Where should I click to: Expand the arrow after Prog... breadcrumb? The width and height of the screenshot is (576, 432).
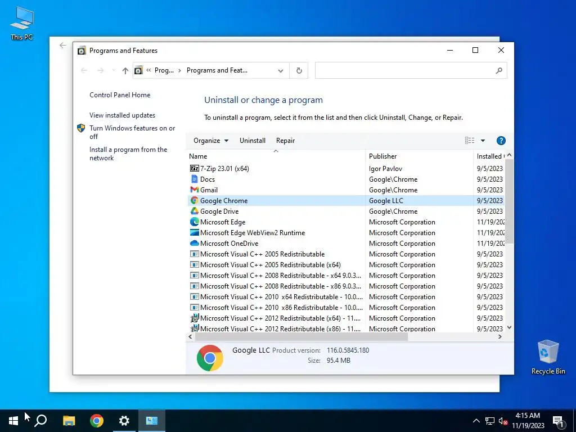click(179, 70)
